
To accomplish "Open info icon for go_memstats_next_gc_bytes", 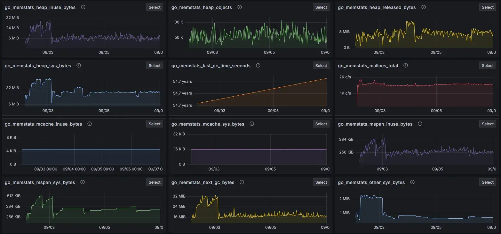I will pyautogui.click(x=242, y=182).
